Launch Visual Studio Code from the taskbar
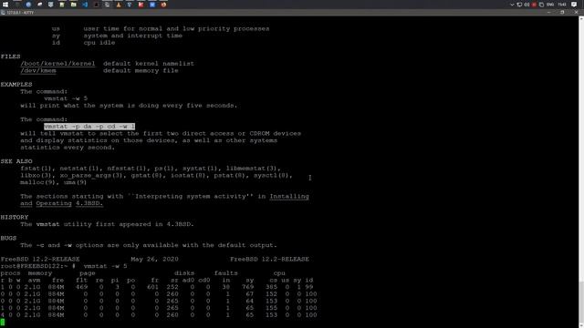Screen dimensions: 584x328 click(85, 5)
